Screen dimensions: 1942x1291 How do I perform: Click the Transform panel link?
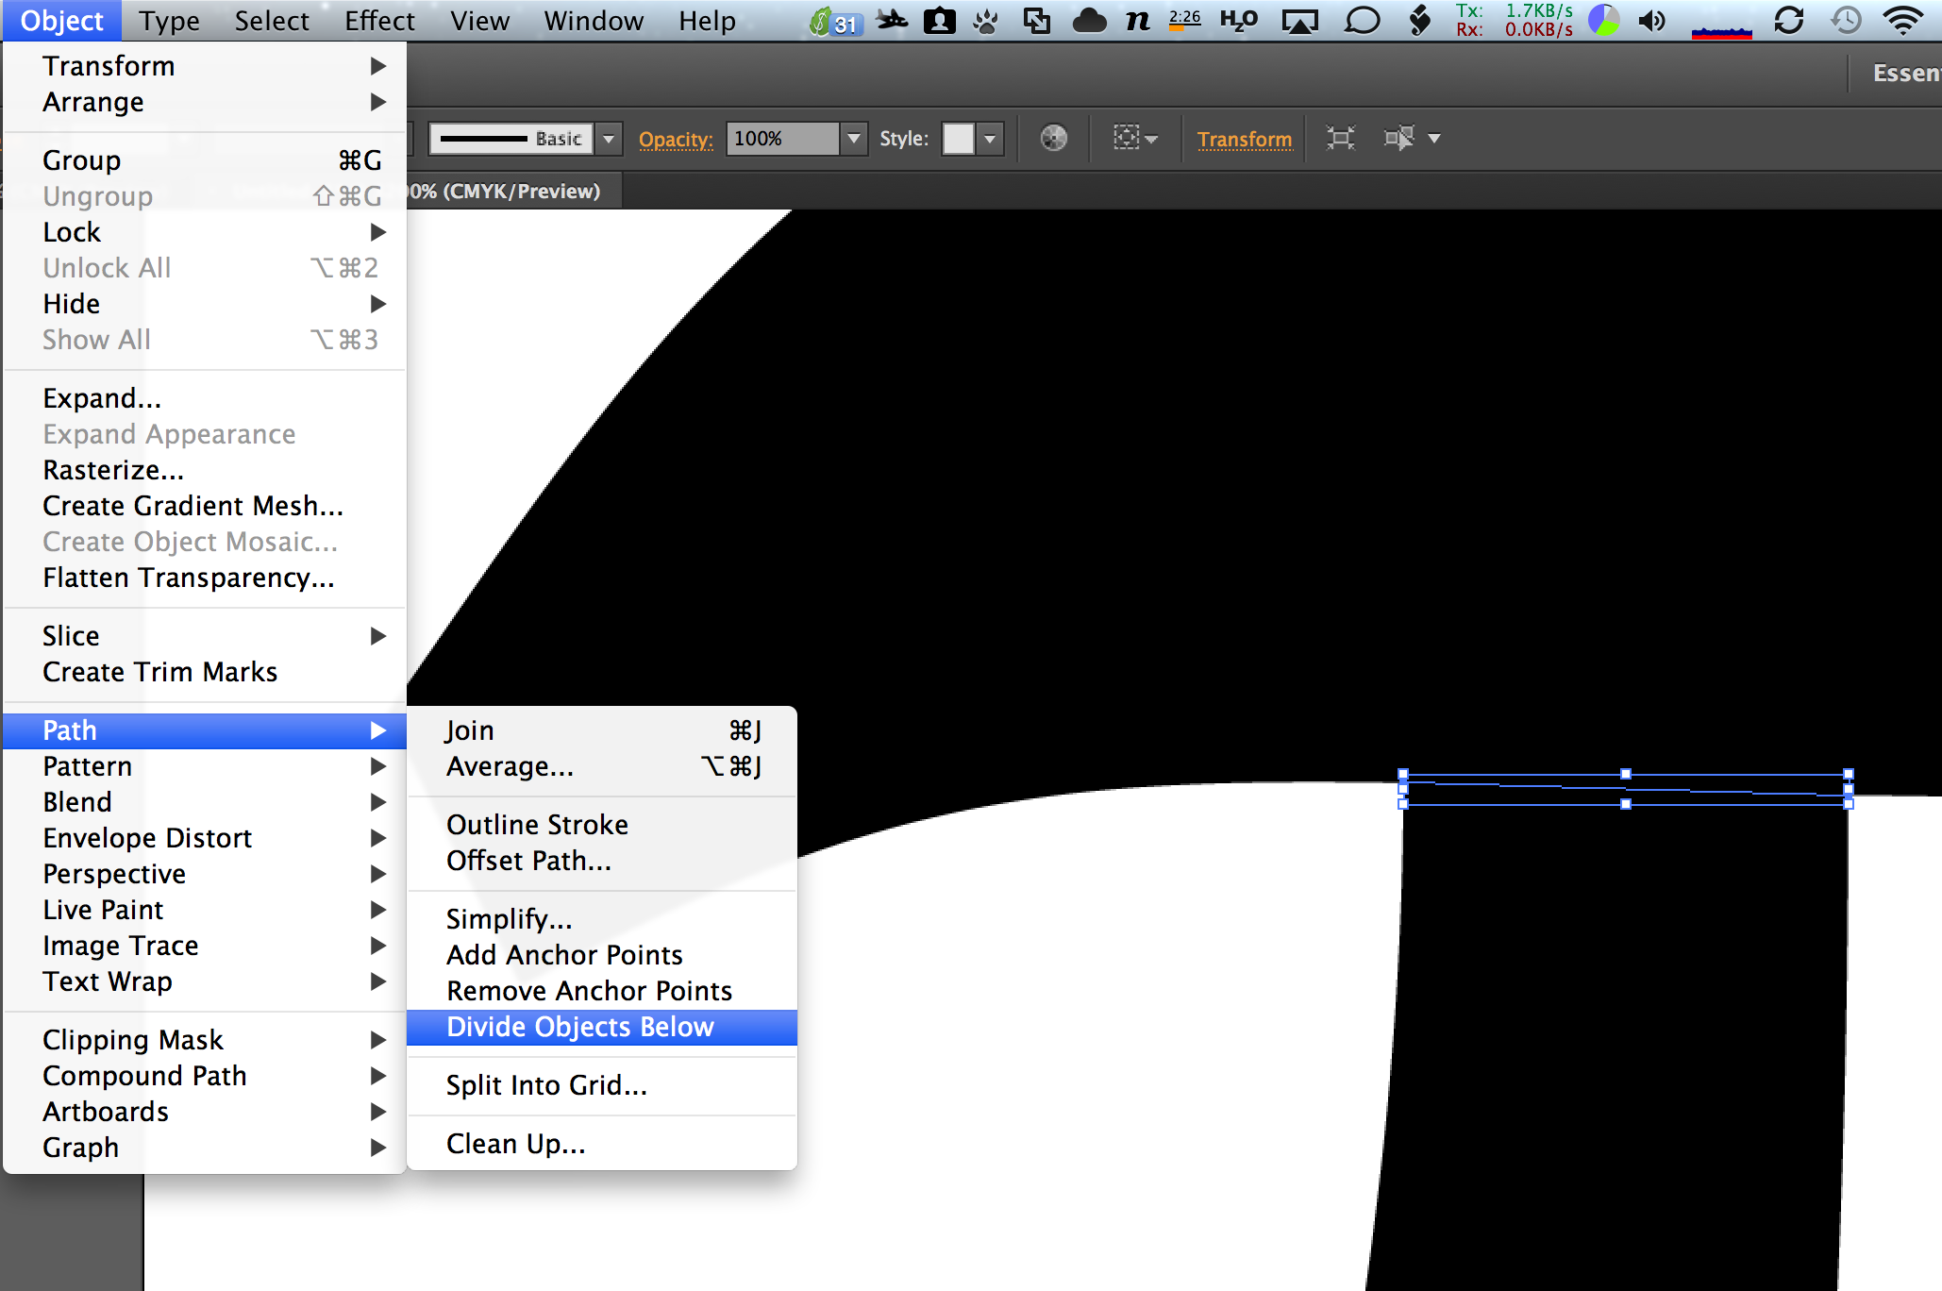point(1244,139)
